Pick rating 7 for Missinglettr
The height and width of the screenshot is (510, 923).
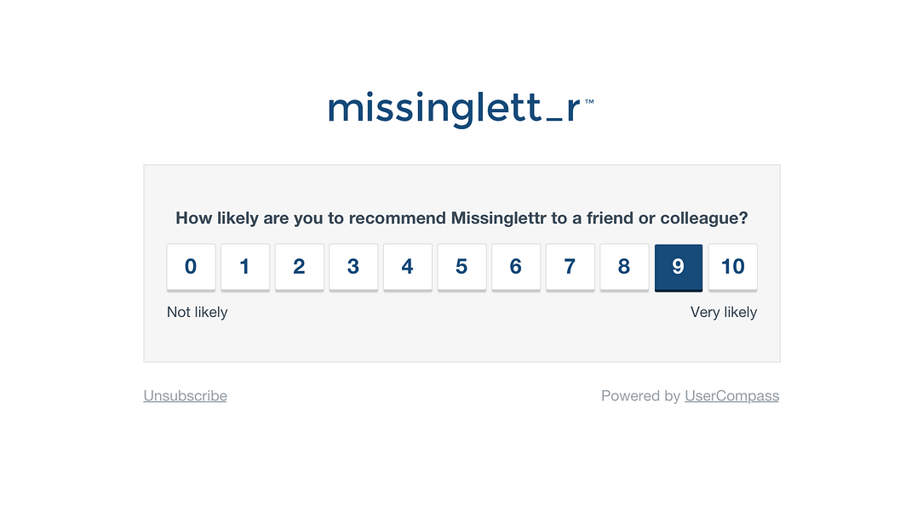click(570, 267)
